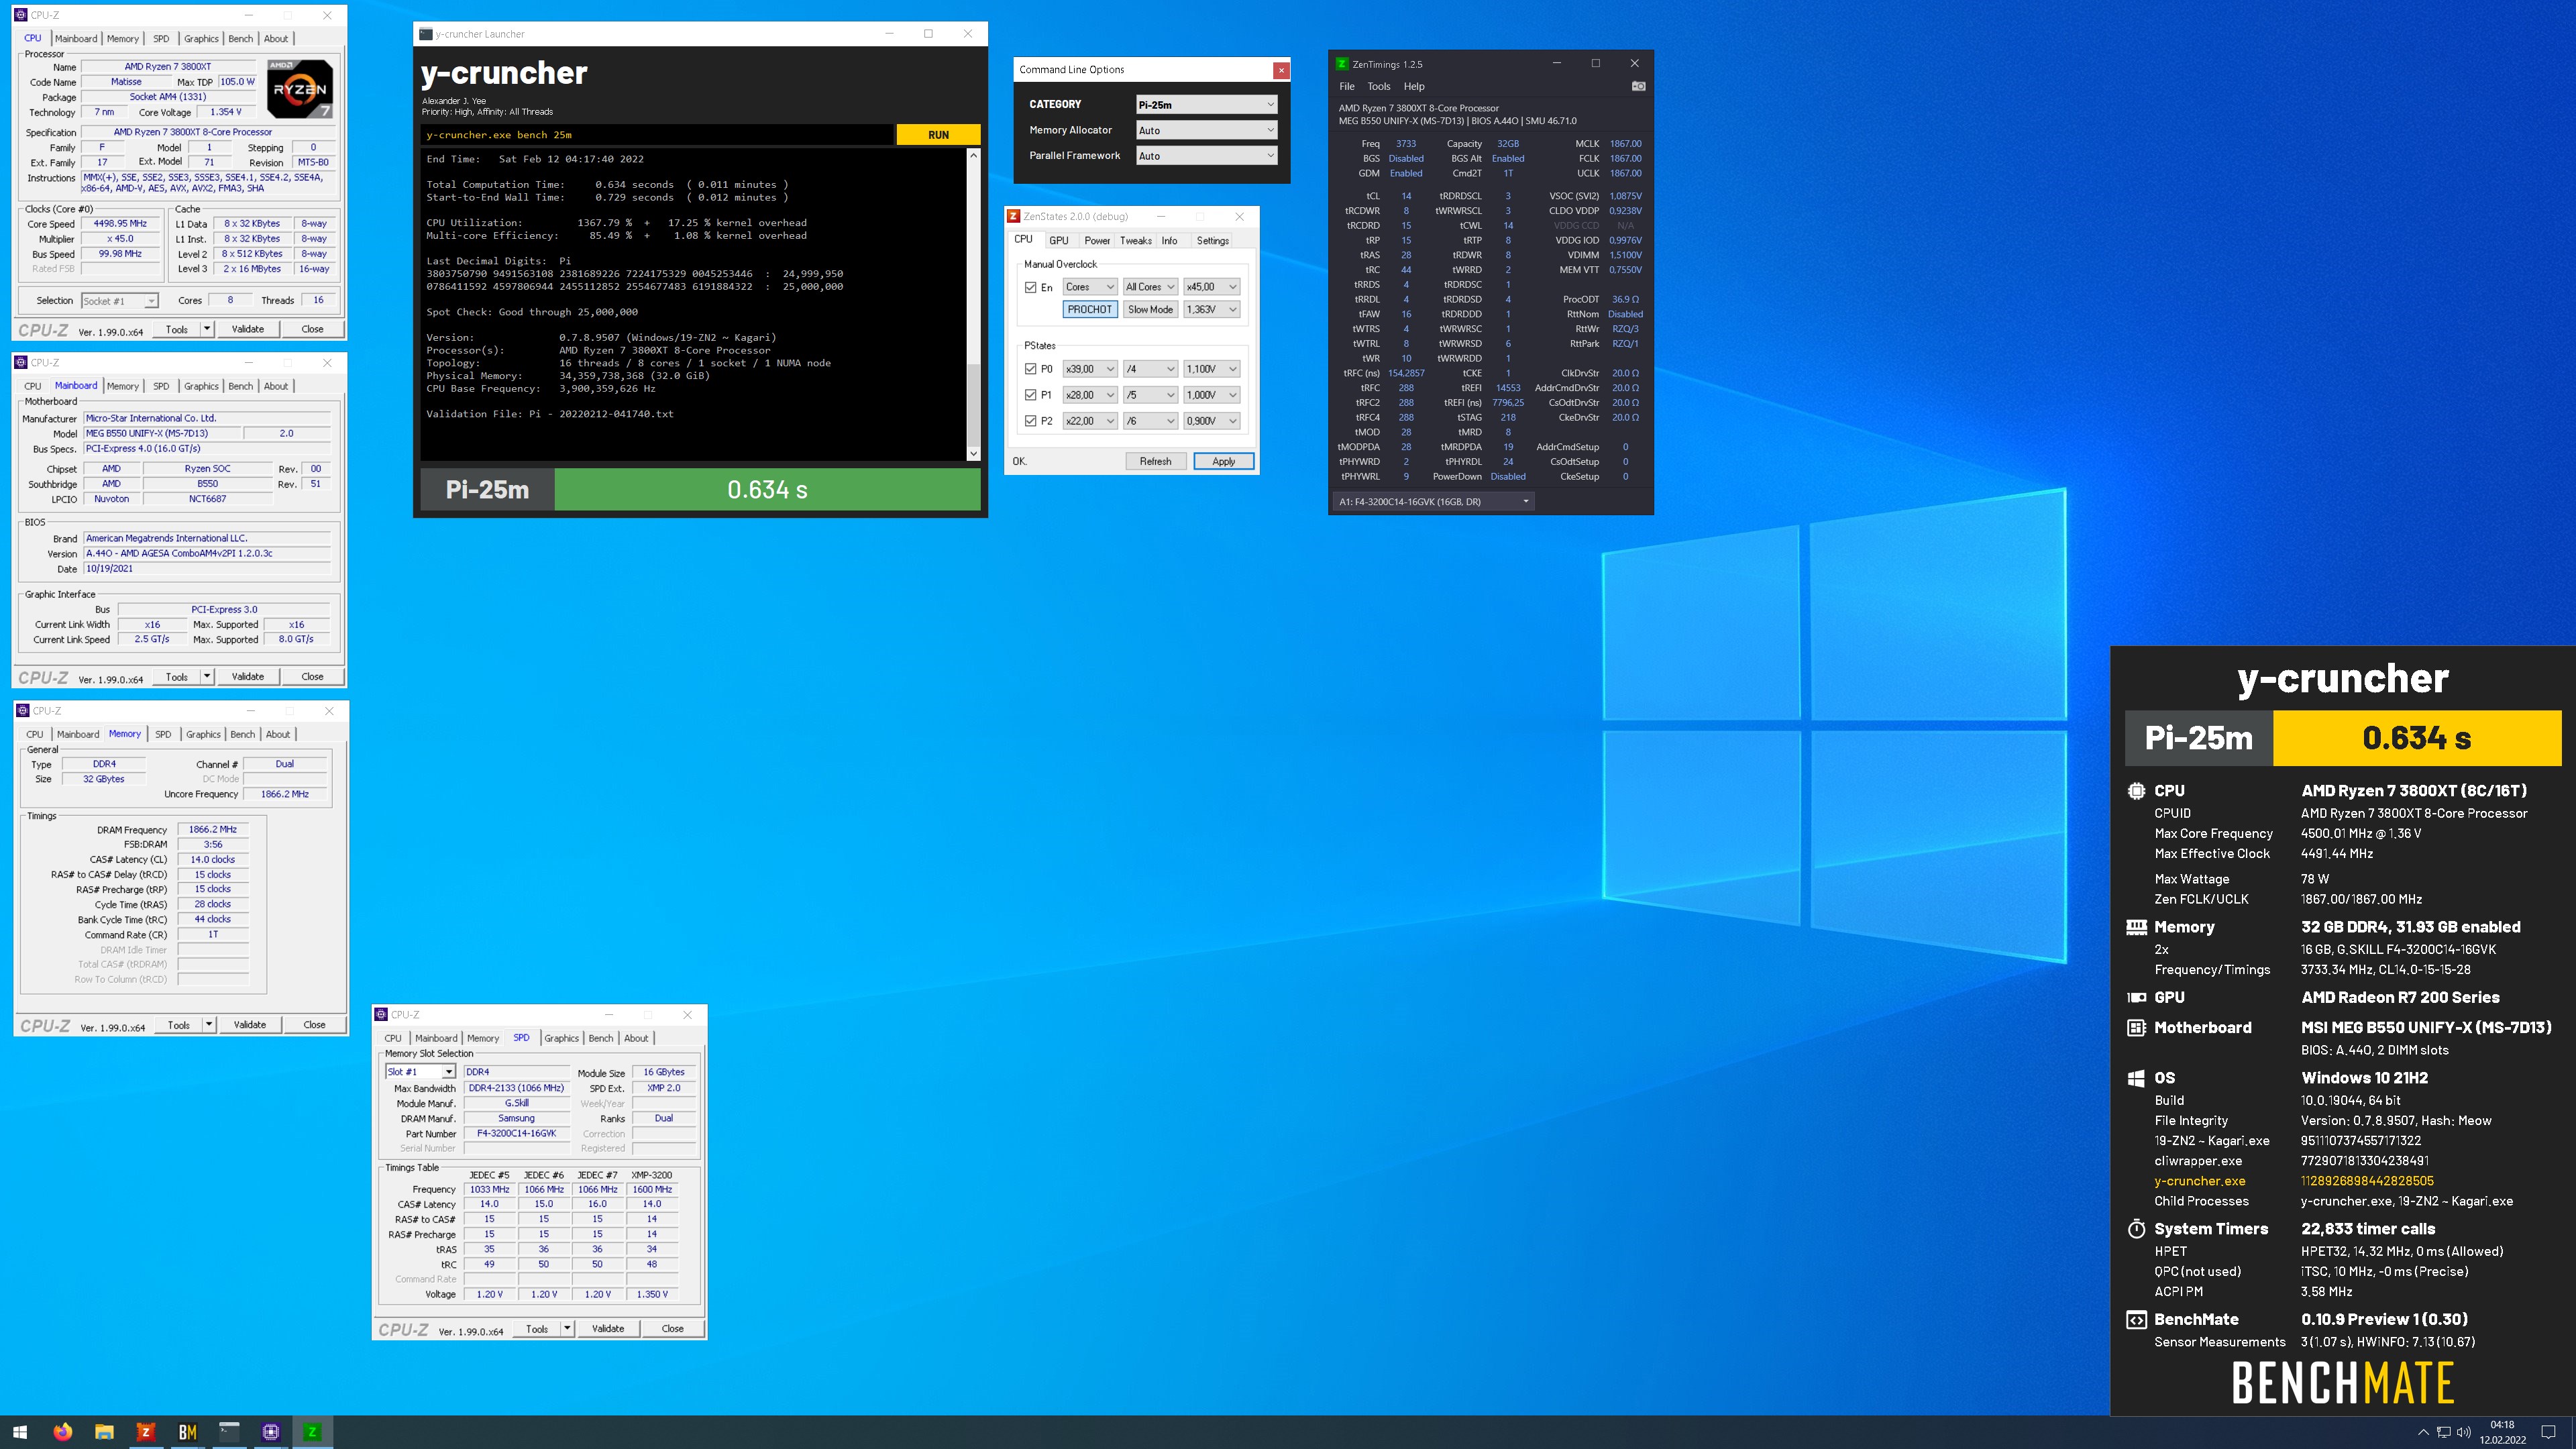The height and width of the screenshot is (1449, 2576).
Task: Click Apply in ZenStates
Action: (x=1223, y=462)
